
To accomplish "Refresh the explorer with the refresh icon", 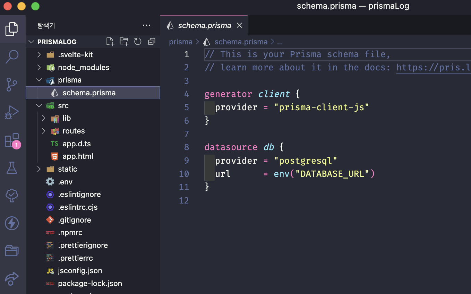I will click(x=138, y=42).
